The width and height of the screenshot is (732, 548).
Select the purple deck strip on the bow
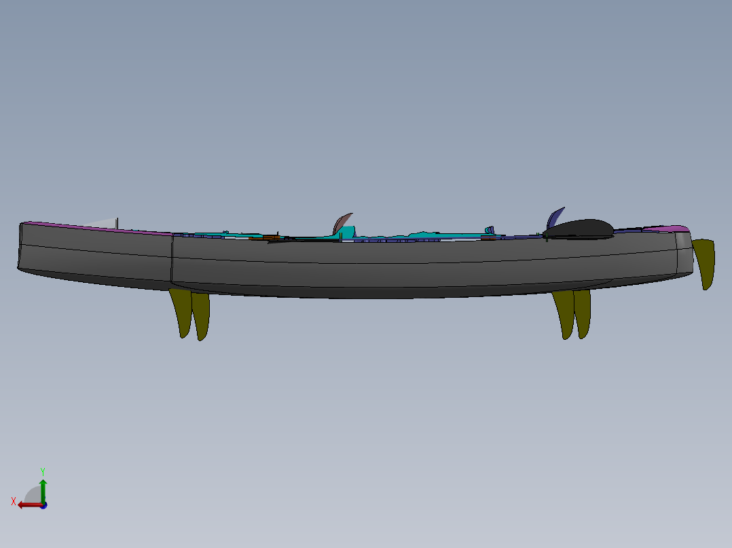pos(98,227)
